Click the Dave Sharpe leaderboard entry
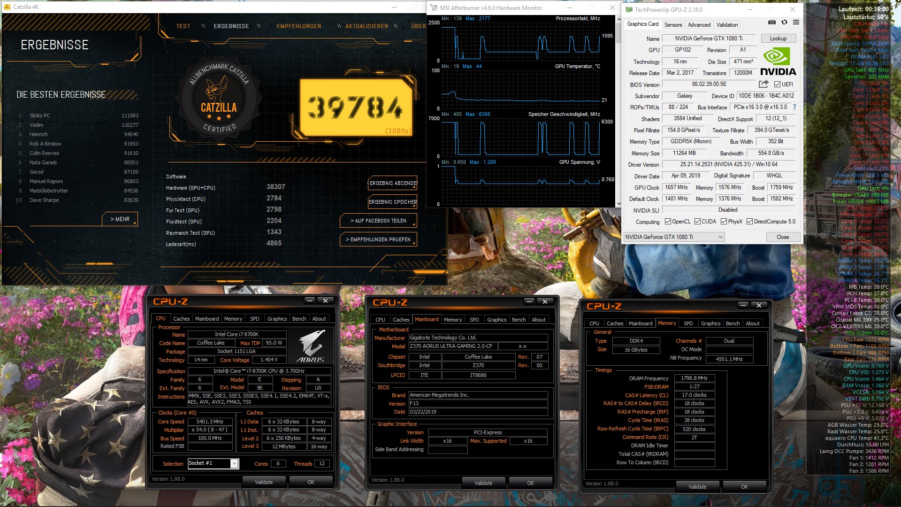901x507 pixels. (78, 200)
